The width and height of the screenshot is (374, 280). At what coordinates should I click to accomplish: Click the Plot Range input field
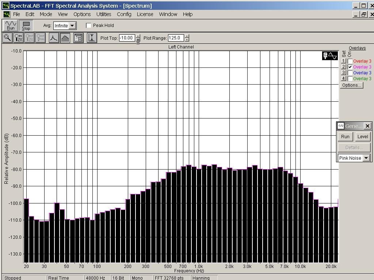(x=176, y=38)
